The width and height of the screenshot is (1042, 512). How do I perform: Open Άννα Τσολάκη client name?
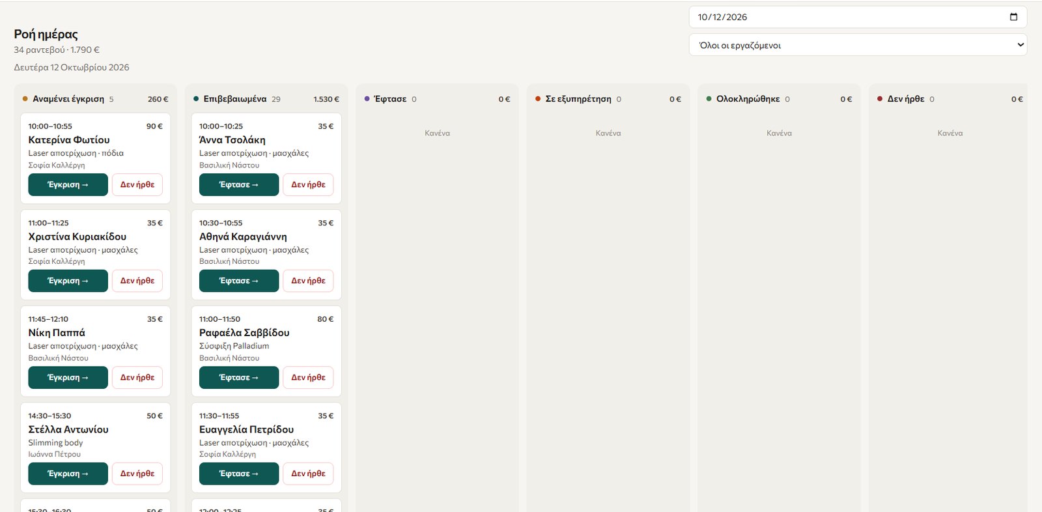(232, 140)
